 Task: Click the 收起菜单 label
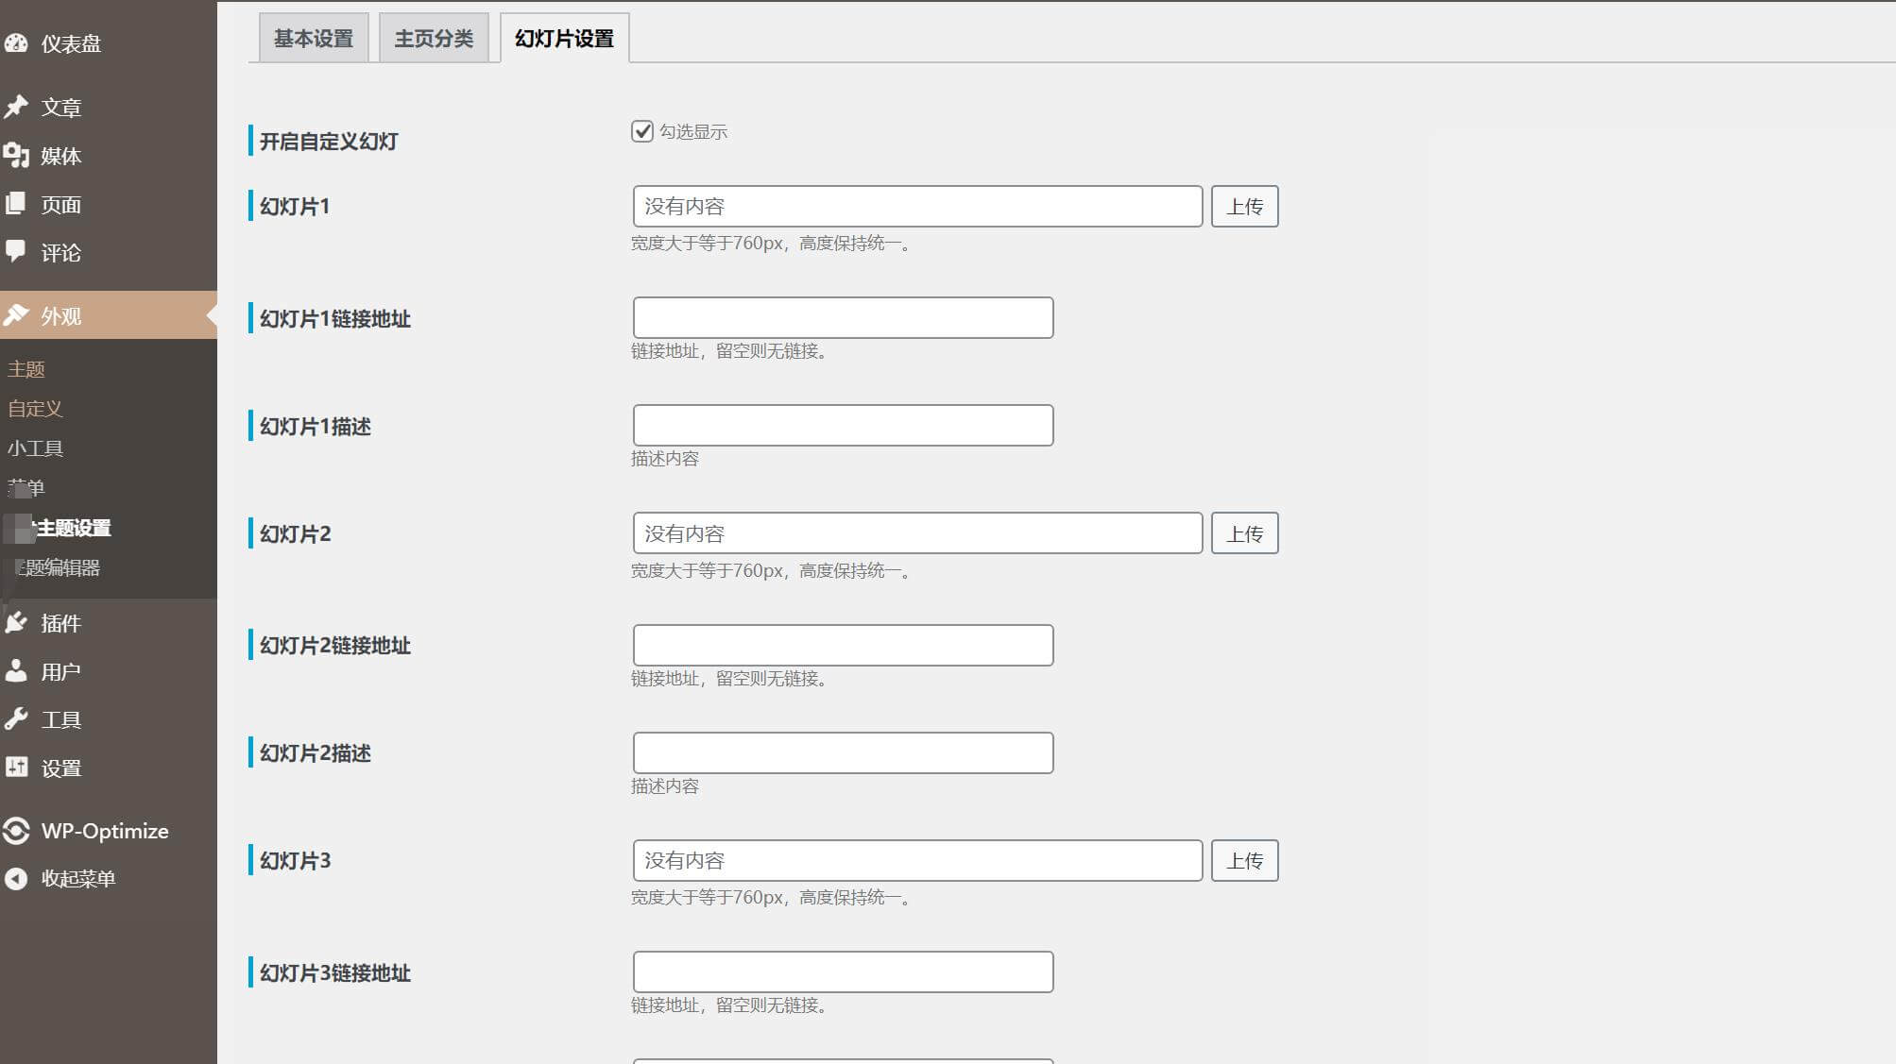78,879
